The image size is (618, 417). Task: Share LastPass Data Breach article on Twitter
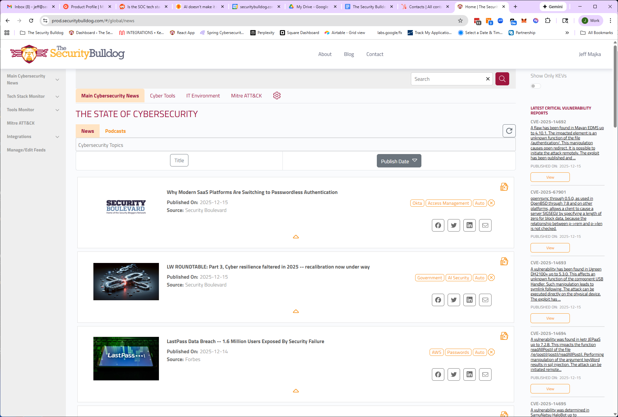(454, 374)
